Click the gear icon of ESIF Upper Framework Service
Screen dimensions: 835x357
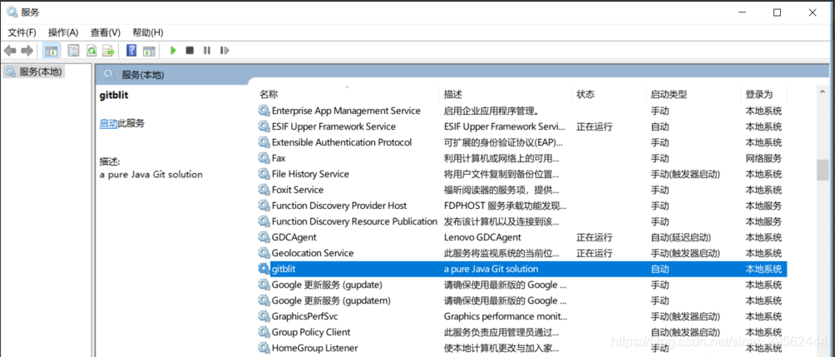[x=264, y=126]
